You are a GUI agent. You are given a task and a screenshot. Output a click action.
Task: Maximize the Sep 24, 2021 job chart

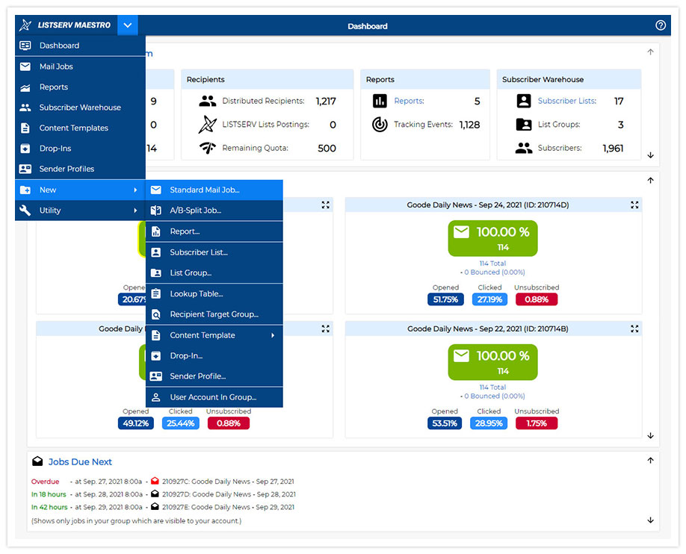pos(634,205)
